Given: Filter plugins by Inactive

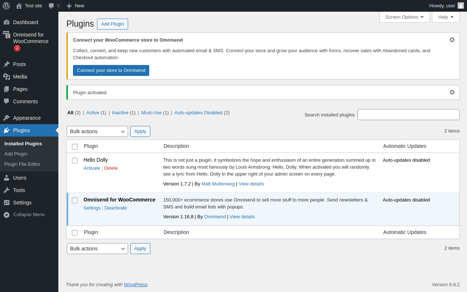Looking at the screenshot, I should pos(120,113).
